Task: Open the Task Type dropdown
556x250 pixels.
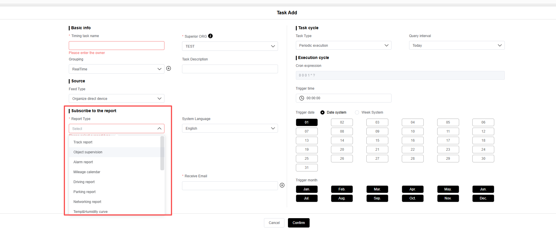Action: [x=343, y=46]
